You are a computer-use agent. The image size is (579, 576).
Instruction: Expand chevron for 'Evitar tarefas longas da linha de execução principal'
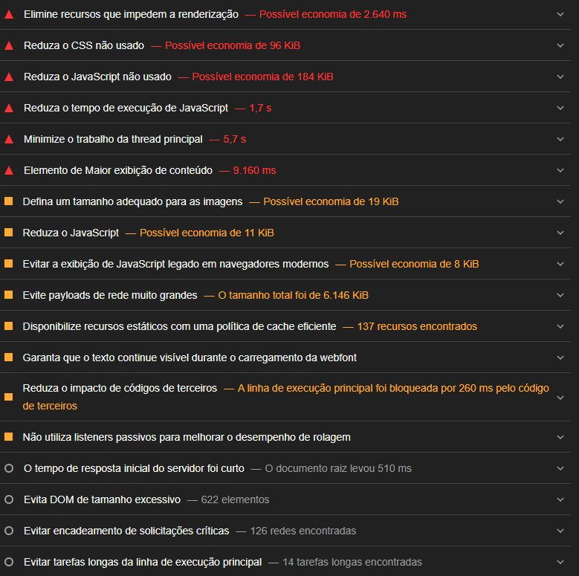tap(560, 562)
